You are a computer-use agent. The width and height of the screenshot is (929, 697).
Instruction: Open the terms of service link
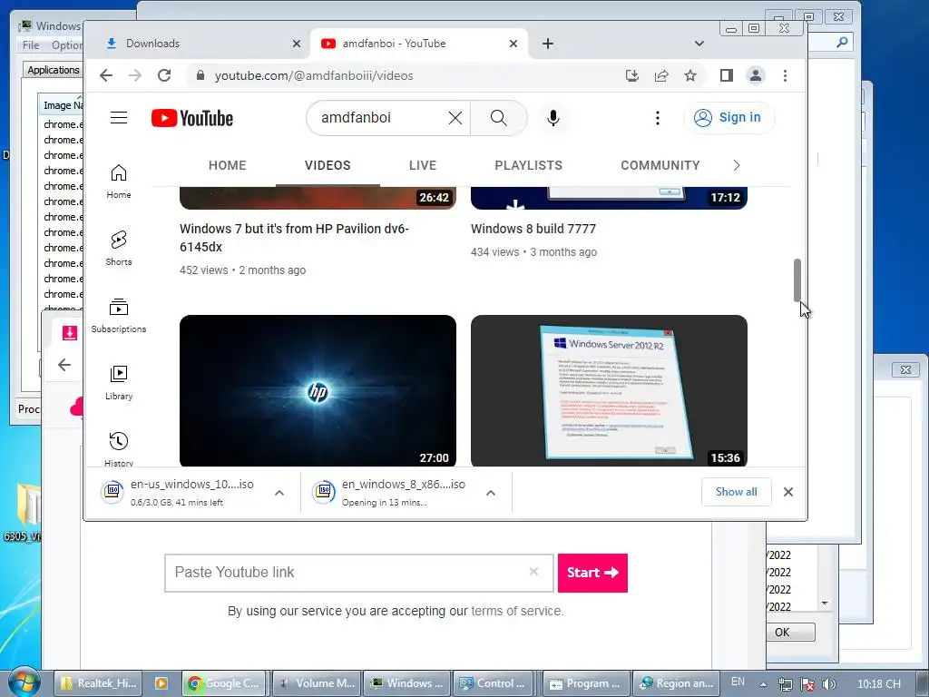(516, 611)
